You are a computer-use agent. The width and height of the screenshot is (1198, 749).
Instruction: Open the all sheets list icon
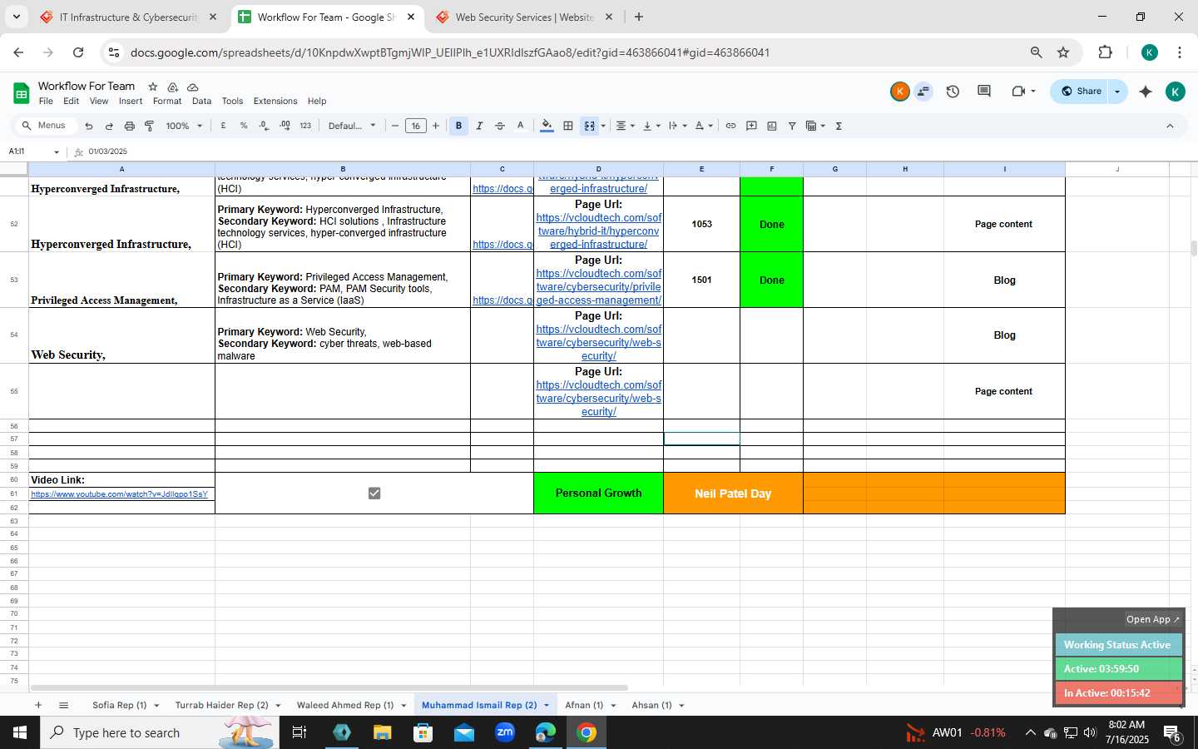click(63, 705)
